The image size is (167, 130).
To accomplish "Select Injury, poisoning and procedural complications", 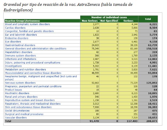I will pos(32,63).
